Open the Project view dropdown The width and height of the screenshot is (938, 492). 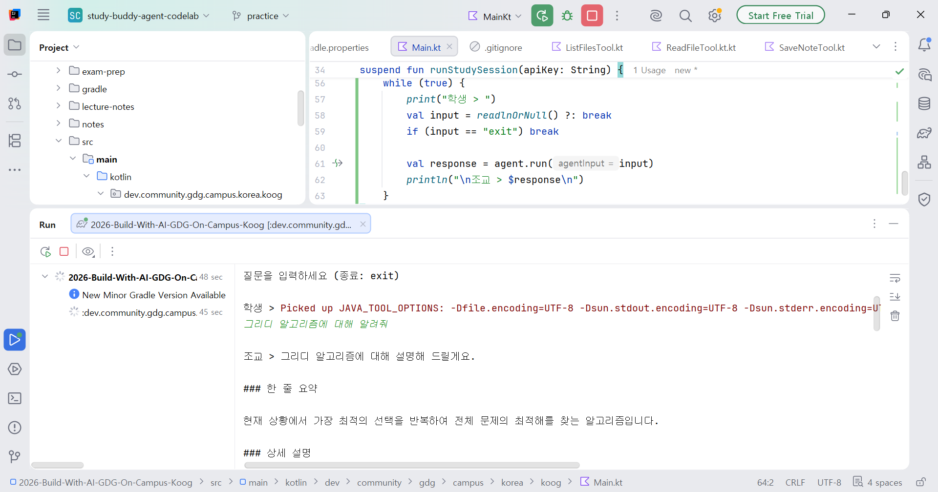(x=59, y=47)
